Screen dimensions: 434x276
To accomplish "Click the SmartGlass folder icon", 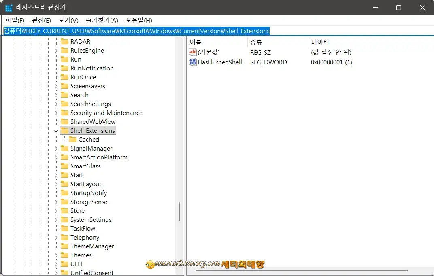I will point(64,166).
